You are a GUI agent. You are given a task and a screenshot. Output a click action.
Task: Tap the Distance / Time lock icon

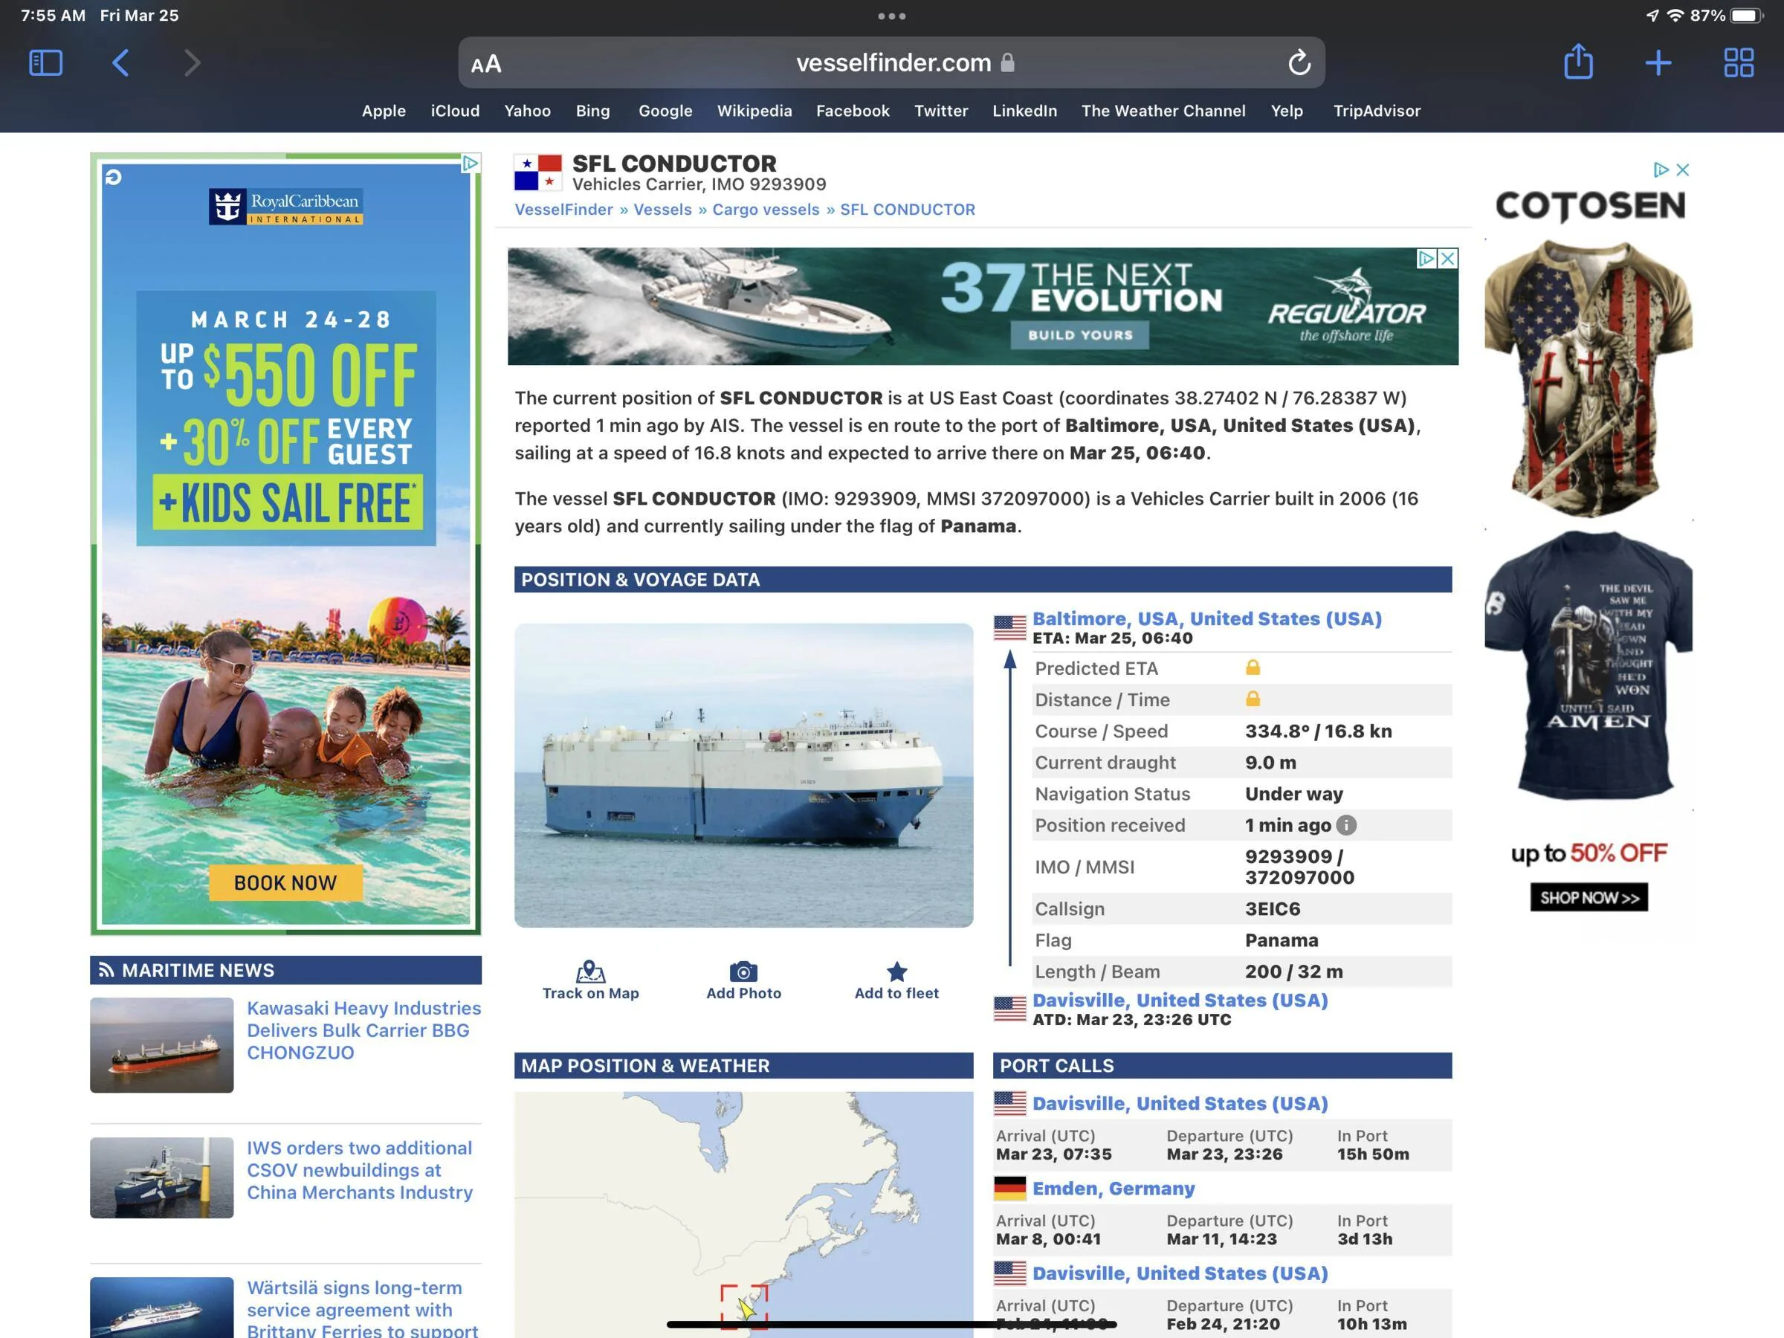coord(1253,699)
